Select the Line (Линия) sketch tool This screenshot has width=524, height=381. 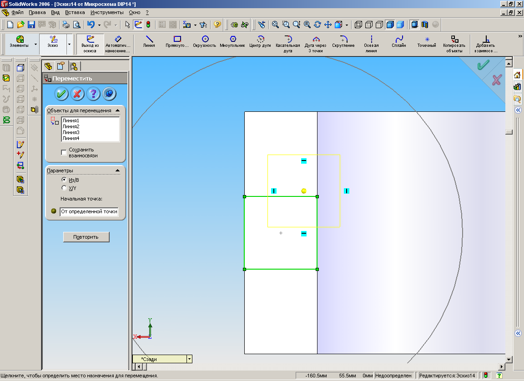[x=149, y=42]
